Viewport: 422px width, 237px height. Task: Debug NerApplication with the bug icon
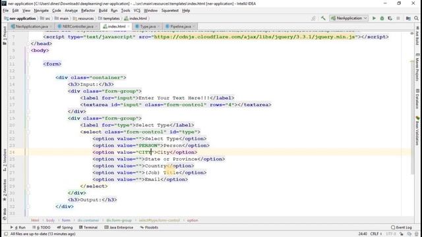coord(382,18)
